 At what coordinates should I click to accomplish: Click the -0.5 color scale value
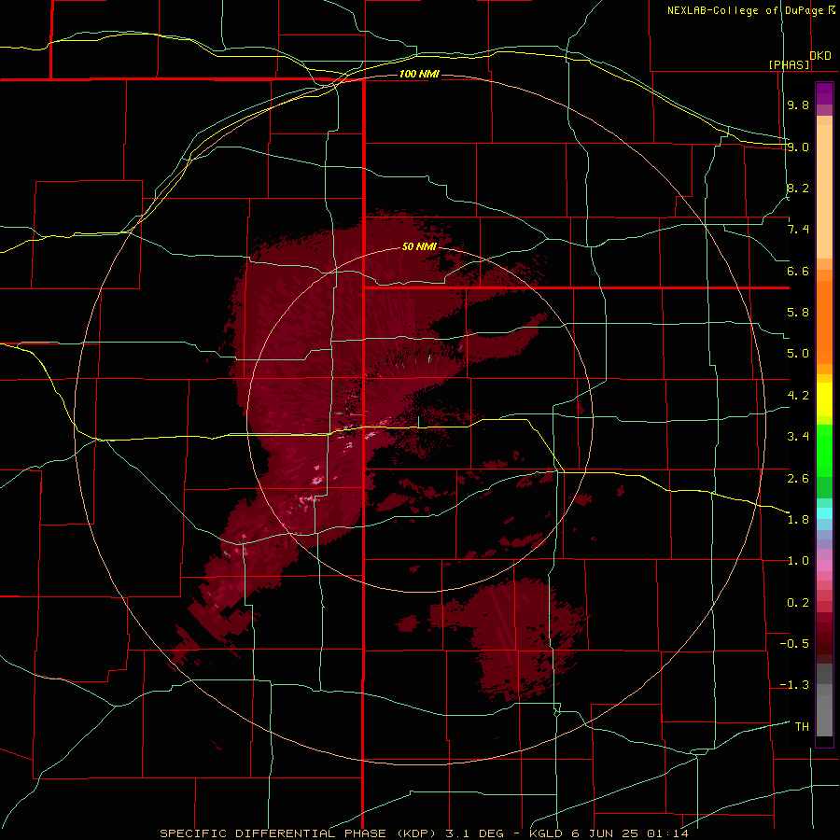[x=794, y=644]
